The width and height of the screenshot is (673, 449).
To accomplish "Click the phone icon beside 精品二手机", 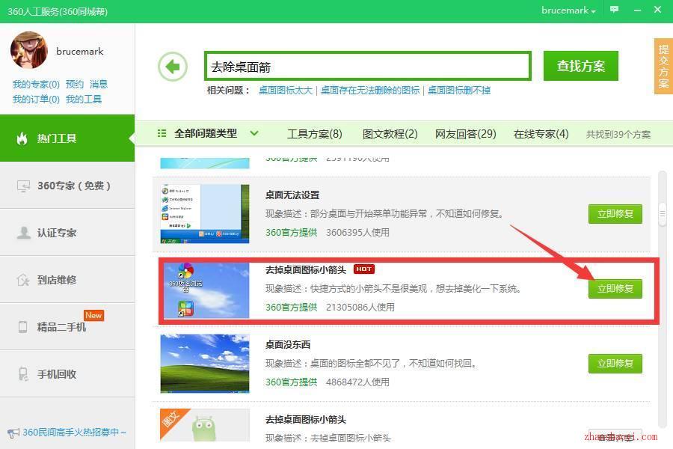I will pos(22,327).
